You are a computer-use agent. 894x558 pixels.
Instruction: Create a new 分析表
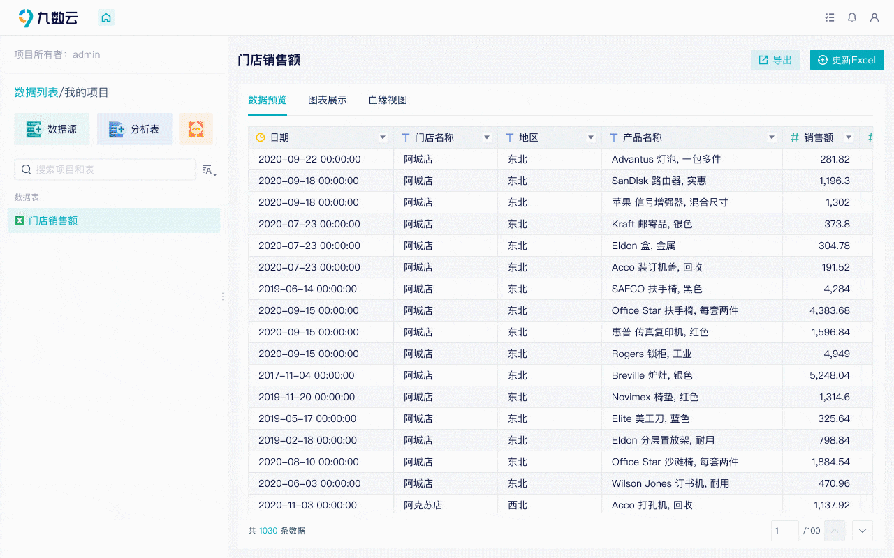tap(135, 129)
